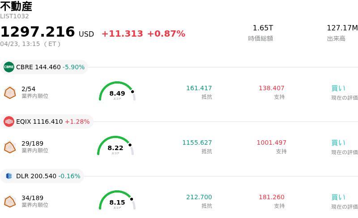Click the 127.17M volume value
Viewport: 358px width, 218px height.
(342, 28)
